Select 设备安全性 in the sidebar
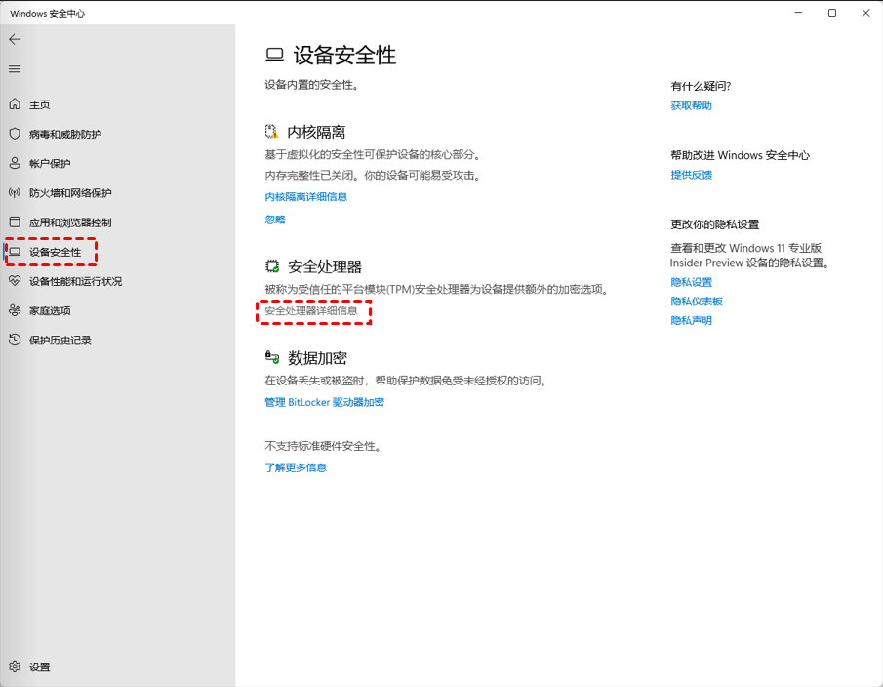Image resolution: width=883 pixels, height=687 pixels. click(55, 252)
